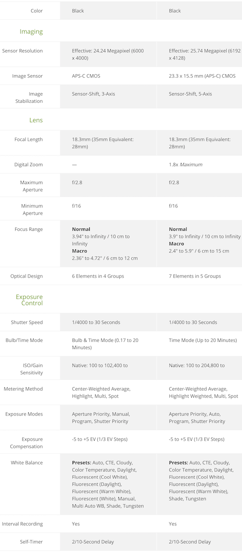Click the Time Mode (Up to 20 Minutes) cell
The height and width of the screenshot is (552, 242).
(203, 340)
